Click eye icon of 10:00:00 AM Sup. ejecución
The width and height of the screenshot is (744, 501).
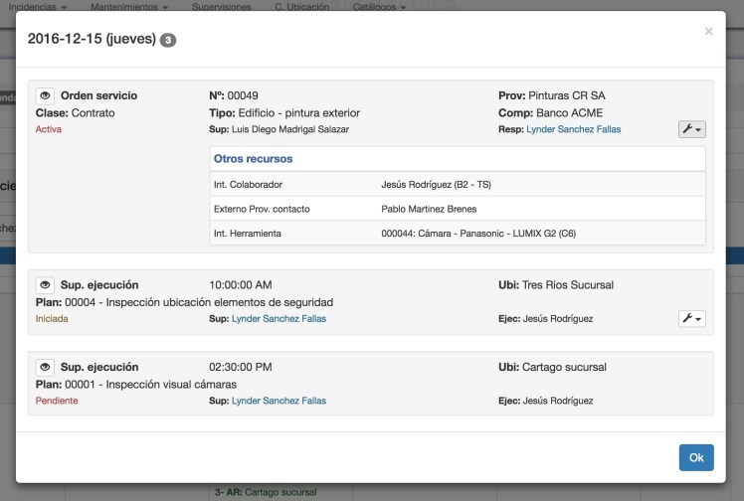coord(45,285)
